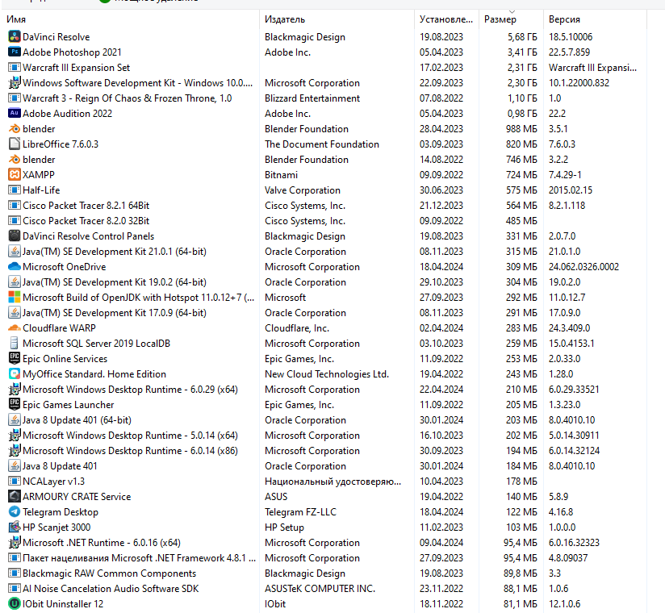Click the Cisco Packet Tracer 8.2.1 64Bit icon
665x613 pixels.
[x=15, y=206]
